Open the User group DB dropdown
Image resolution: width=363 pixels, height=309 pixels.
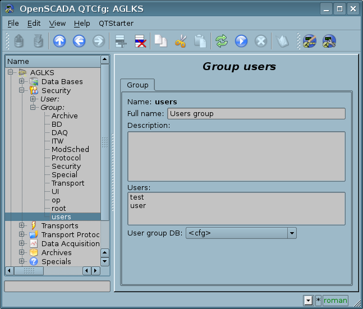click(292, 233)
